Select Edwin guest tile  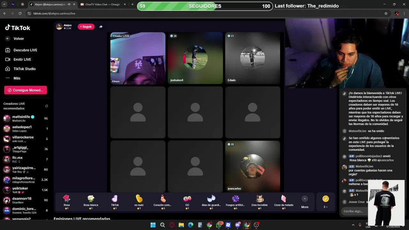click(x=252, y=58)
